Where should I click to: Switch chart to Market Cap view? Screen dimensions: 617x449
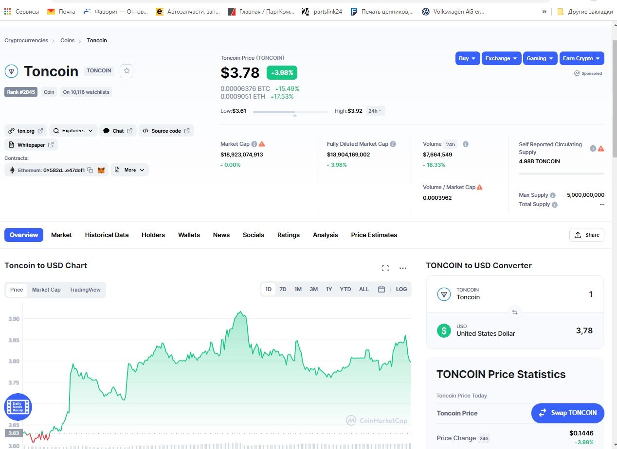point(46,290)
